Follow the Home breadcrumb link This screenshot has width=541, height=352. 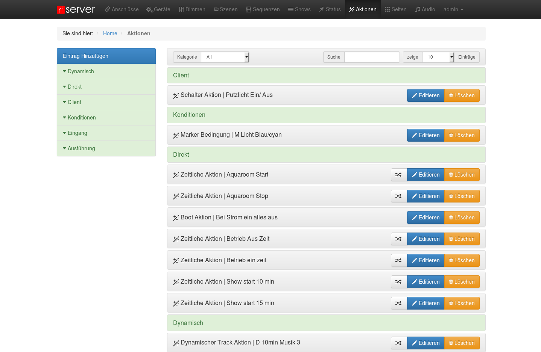110,33
